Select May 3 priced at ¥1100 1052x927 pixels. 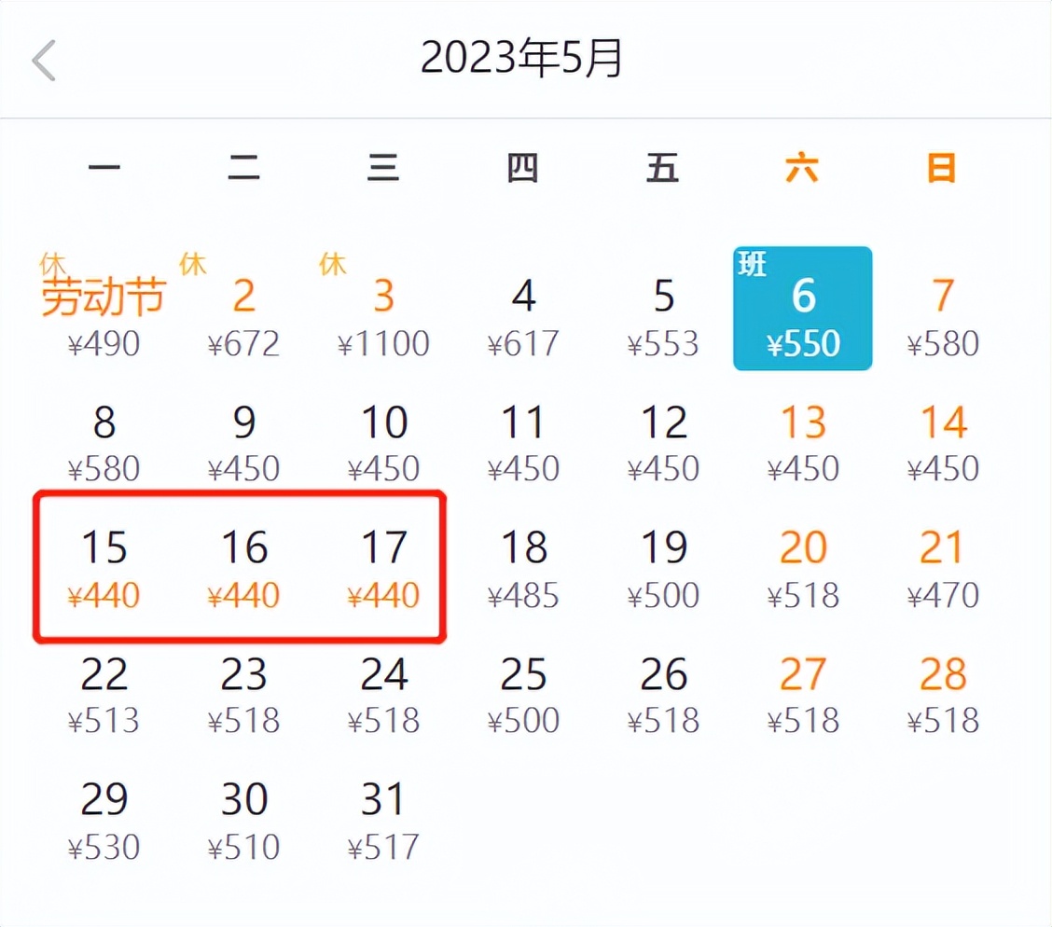pos(384,317)
